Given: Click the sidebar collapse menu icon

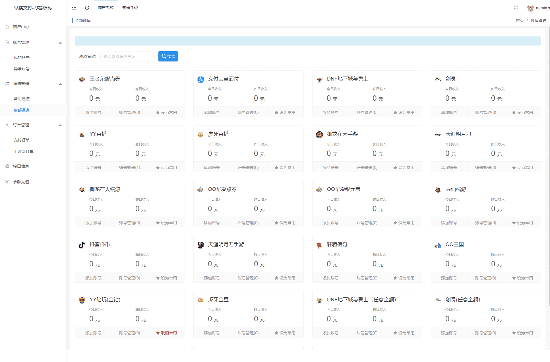Looking at the screenshot, I should point(74,8).
